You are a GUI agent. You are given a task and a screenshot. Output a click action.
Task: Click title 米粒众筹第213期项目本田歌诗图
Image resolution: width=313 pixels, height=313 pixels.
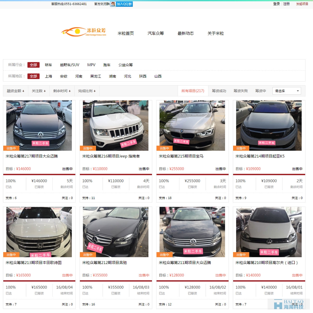tap(34, 263)
